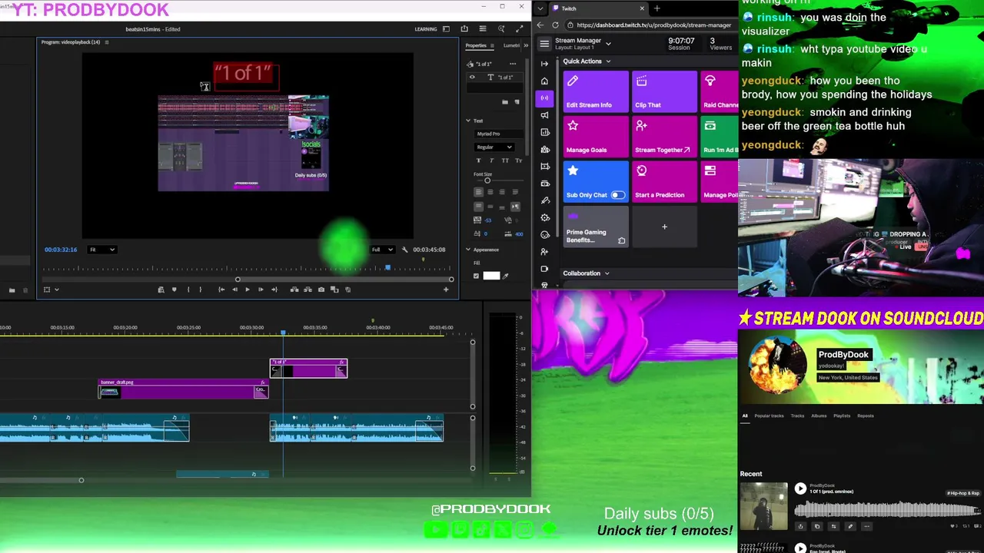984x553 pixels.
Task: Pick fill color with eyedropper
Action: (505, 276)
